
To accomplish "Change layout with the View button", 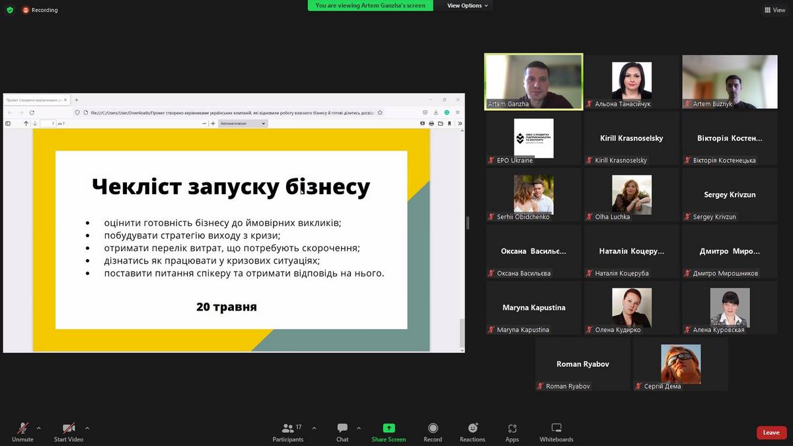I will (x=775, y=10).
